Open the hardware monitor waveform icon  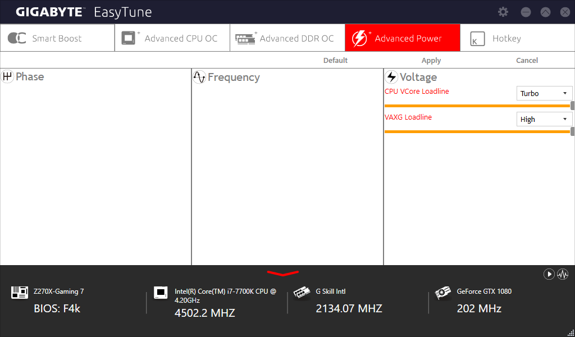click(x=563, y=274)
